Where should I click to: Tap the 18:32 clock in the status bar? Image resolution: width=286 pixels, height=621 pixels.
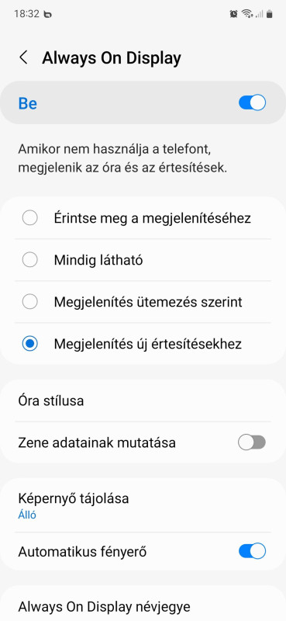tap(26, 14)
